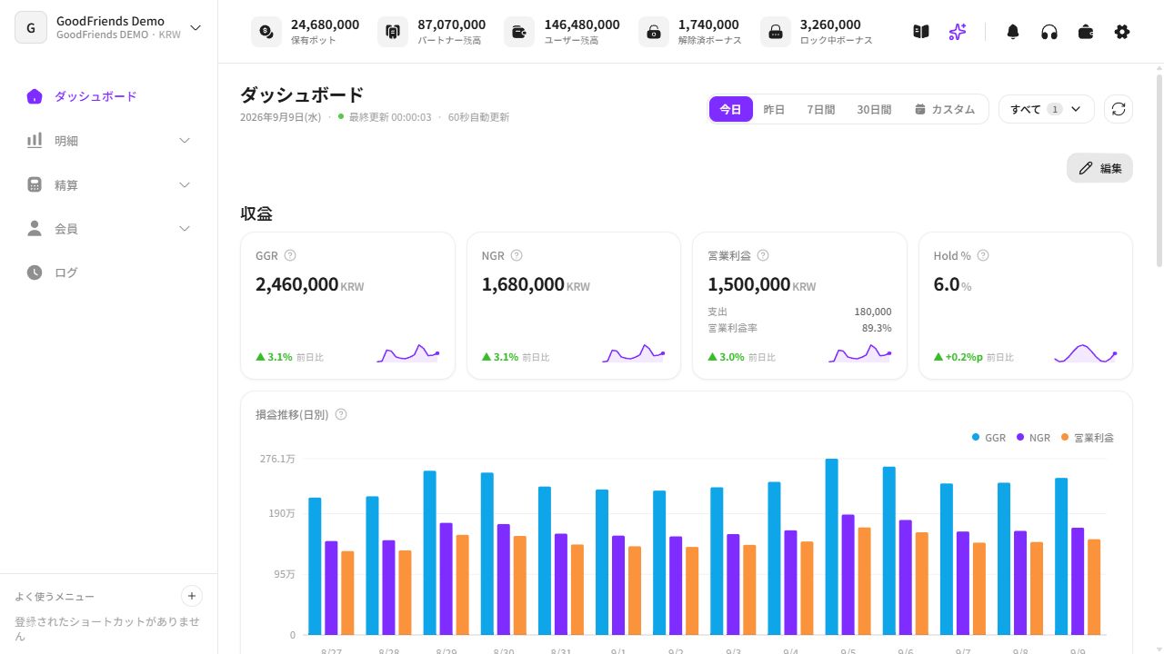
Task: Click the 編集 edit button
Action: pos(1099,168)
